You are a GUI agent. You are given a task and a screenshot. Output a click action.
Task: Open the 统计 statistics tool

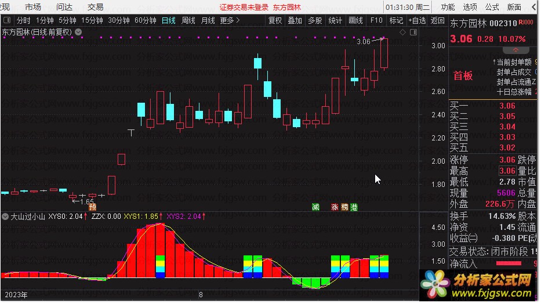tap(335, 20)
